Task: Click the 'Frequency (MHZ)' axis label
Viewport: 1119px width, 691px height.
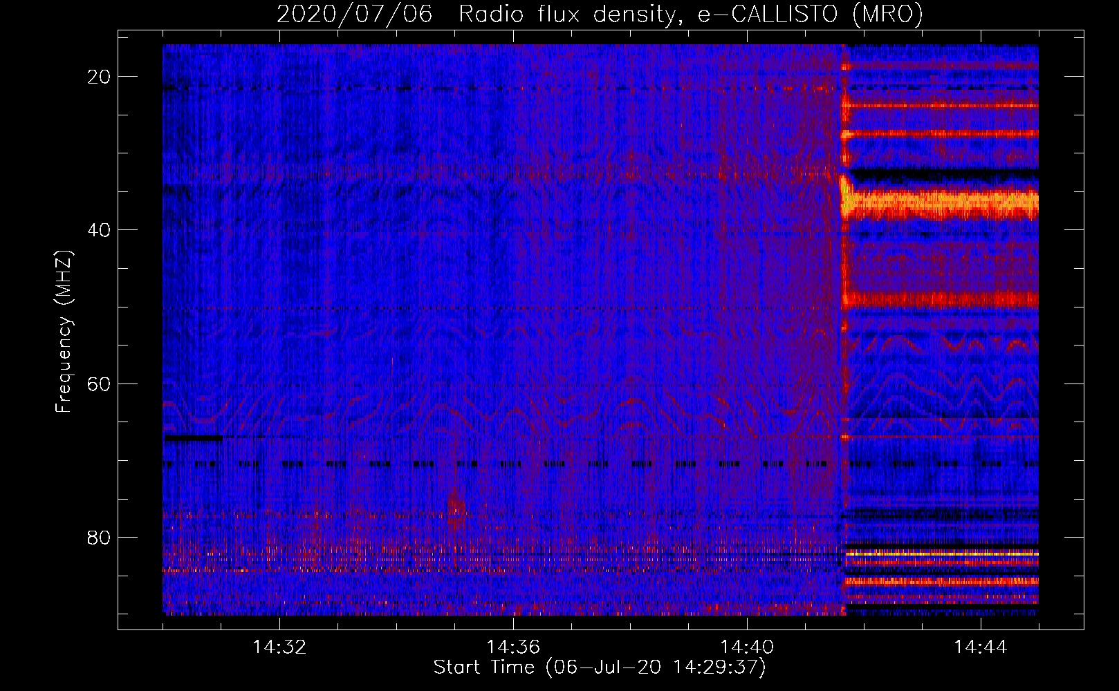Action: (64, 332)
